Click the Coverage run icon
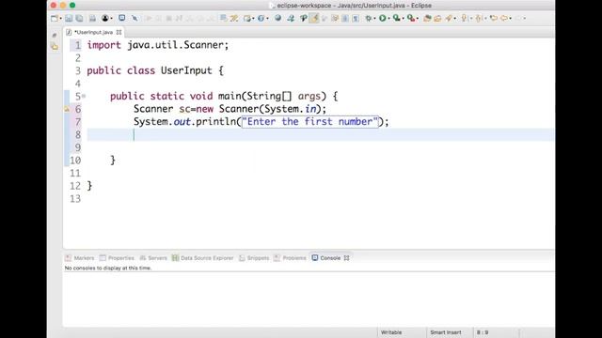602x338 pixels. coord(397,18)
